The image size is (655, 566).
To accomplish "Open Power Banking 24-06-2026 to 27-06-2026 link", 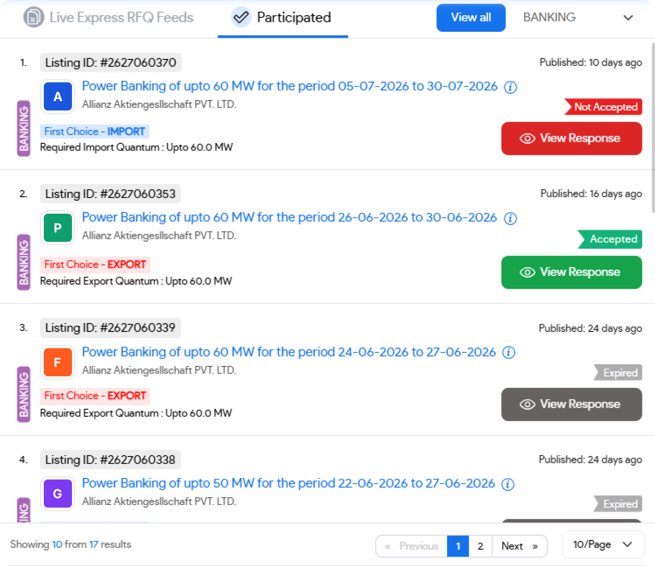I will [289, 352].
